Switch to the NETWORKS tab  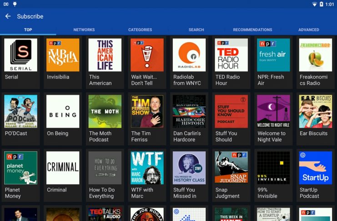pos(84,30)
